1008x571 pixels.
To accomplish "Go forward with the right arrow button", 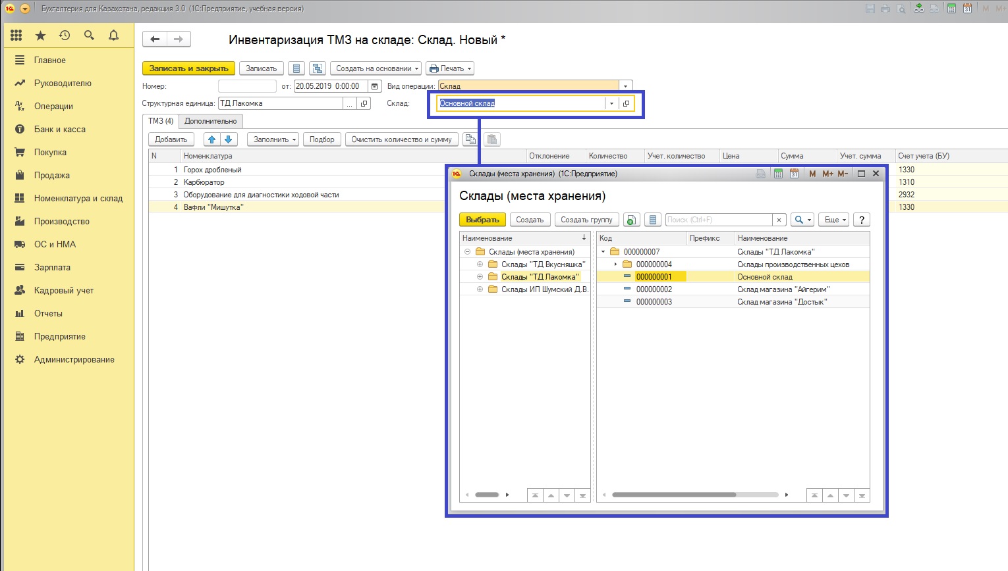I will pyautogui.click(x=179, y=39).
